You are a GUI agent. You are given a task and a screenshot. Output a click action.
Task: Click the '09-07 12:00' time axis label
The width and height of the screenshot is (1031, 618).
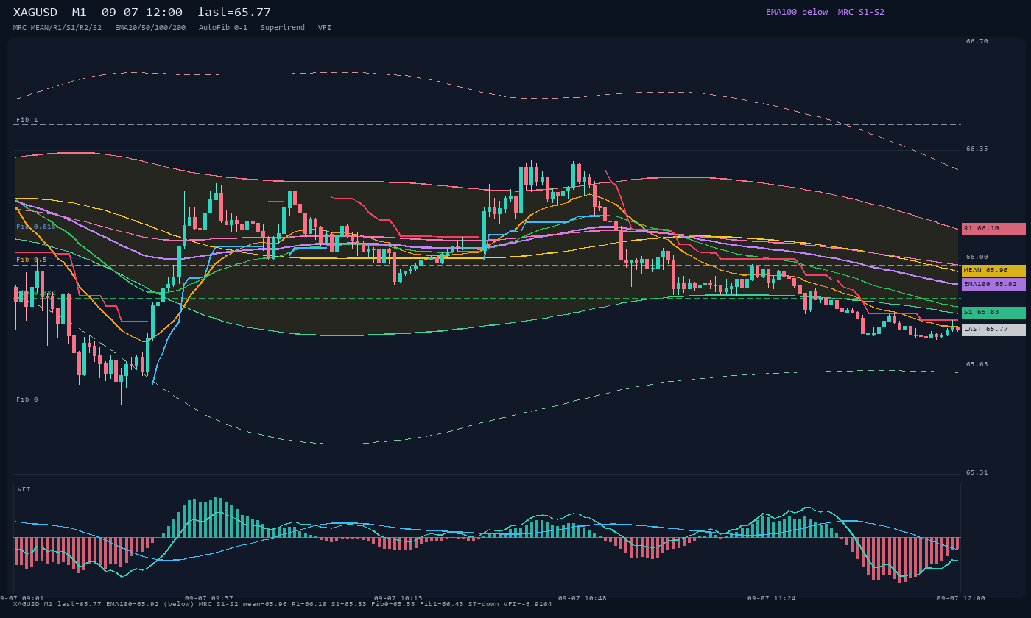tap(961, 598)
